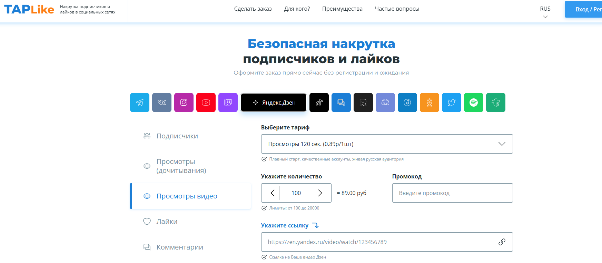
Task: Select the blue chat bubbles service icon
Action: point(341,103)
